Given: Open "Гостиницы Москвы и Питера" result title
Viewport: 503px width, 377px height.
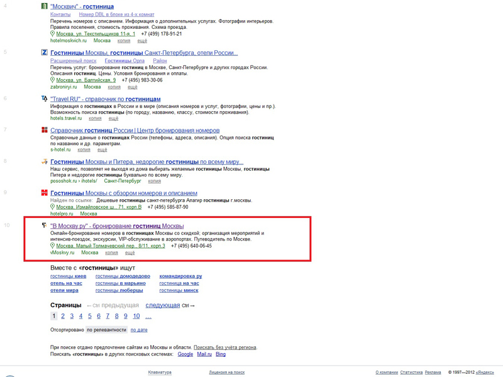Looking at the screenshot, I should click(147, 162).
